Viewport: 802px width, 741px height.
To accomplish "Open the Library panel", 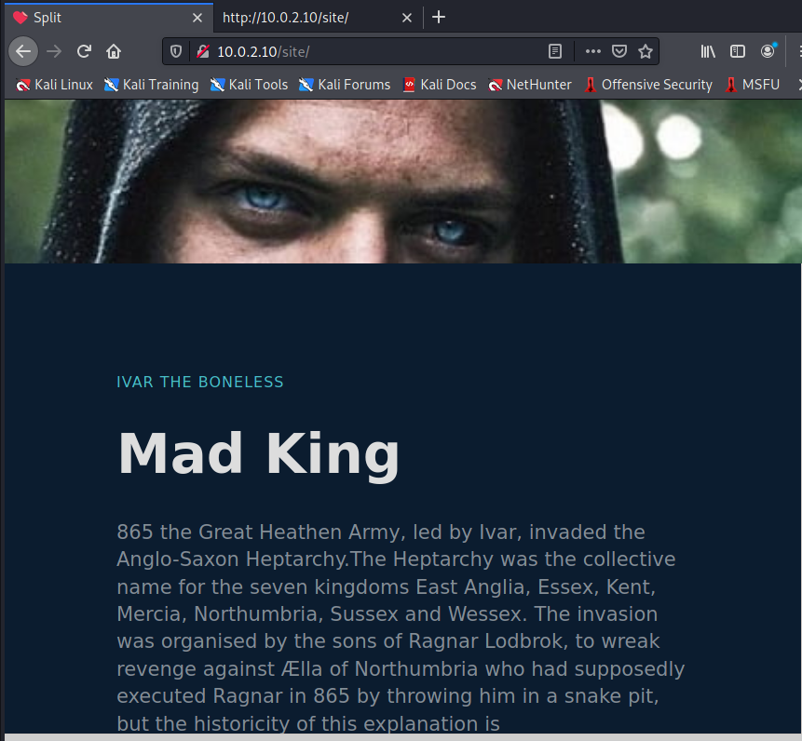I will pos(708,51).
